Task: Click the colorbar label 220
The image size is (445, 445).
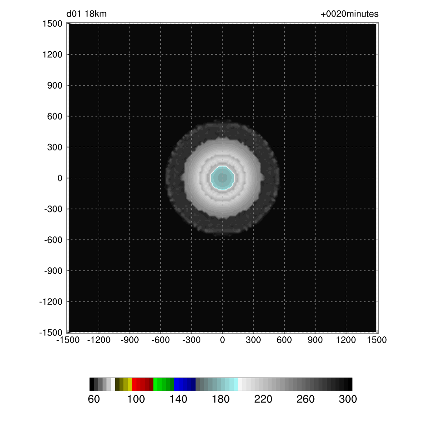Action: [263, 399]
